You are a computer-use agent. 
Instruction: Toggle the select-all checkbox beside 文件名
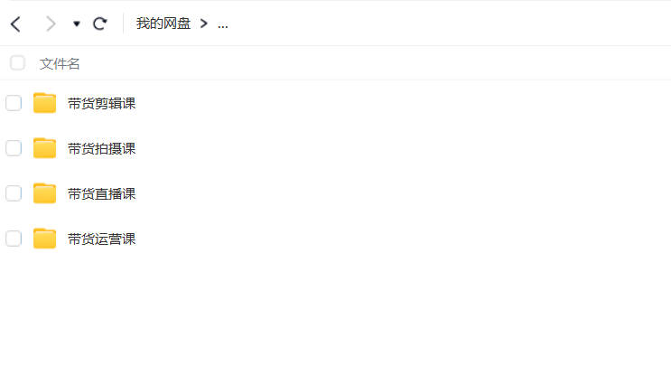coord(17,63)
